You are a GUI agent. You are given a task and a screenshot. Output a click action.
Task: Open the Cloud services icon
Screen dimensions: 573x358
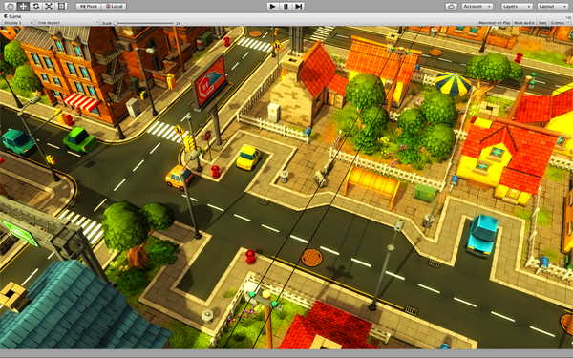451,7
